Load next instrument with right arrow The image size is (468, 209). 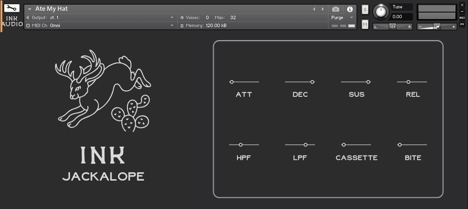[x=322, y=9]
